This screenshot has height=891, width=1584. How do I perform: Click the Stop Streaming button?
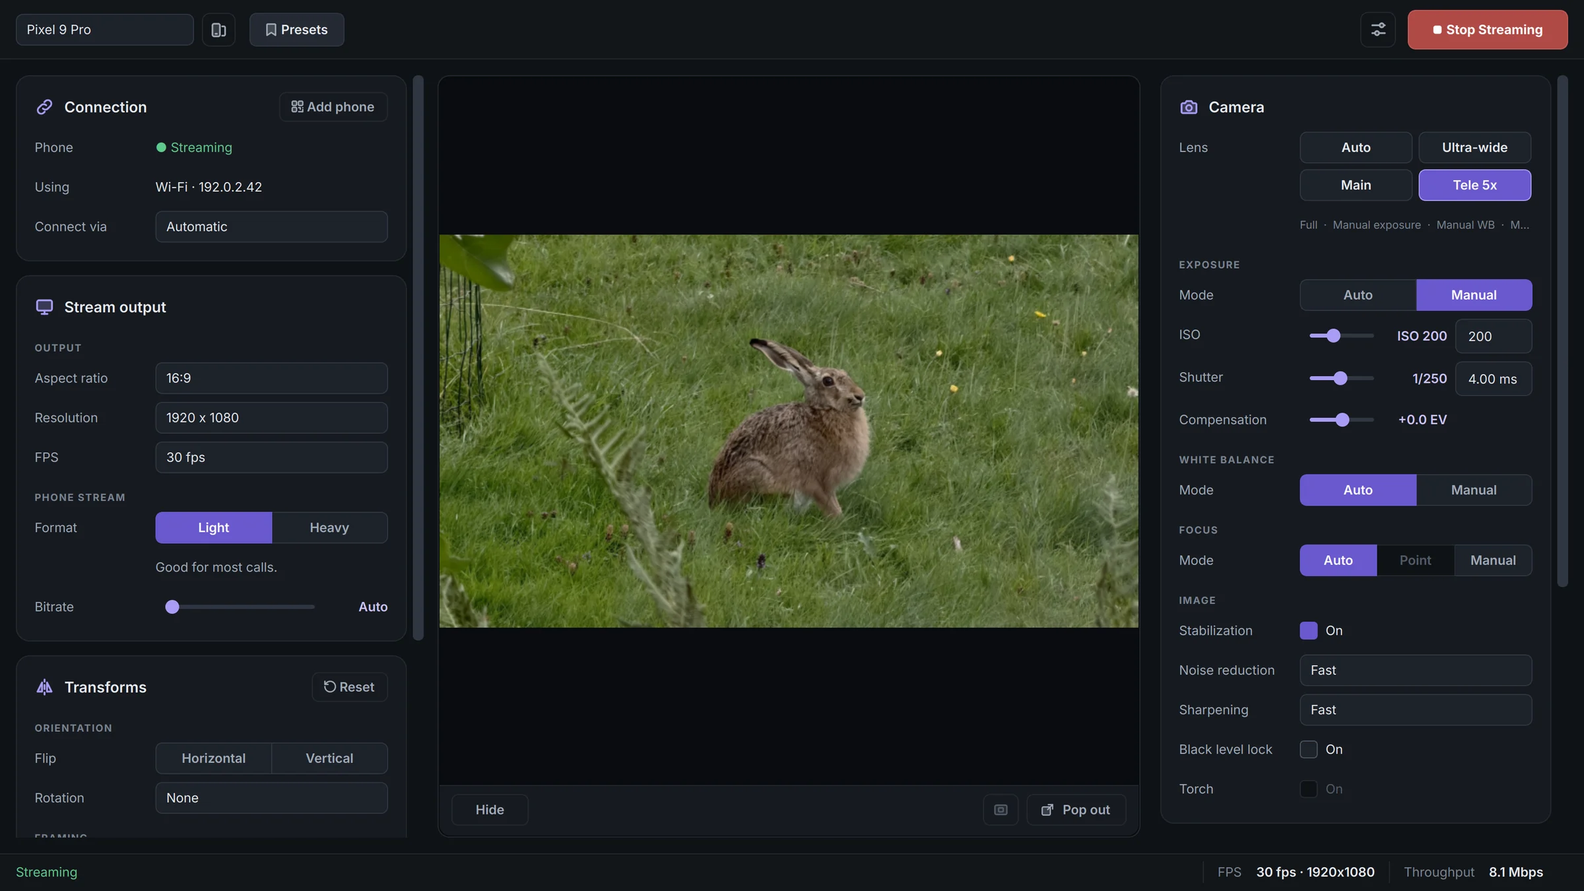(x=1488, y=30)
